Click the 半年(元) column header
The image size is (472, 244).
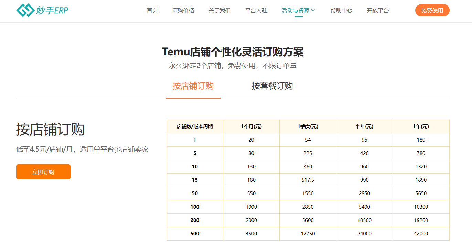pyautogui.click(x=364, y=126)
